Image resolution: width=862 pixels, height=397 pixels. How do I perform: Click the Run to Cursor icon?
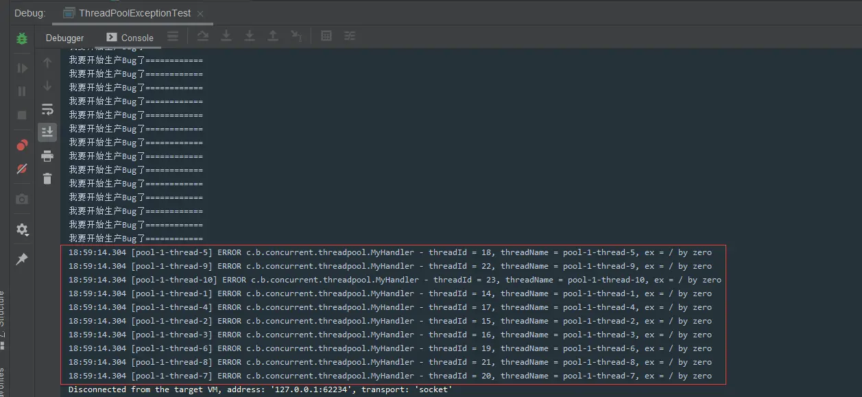[x=296, y=36]
